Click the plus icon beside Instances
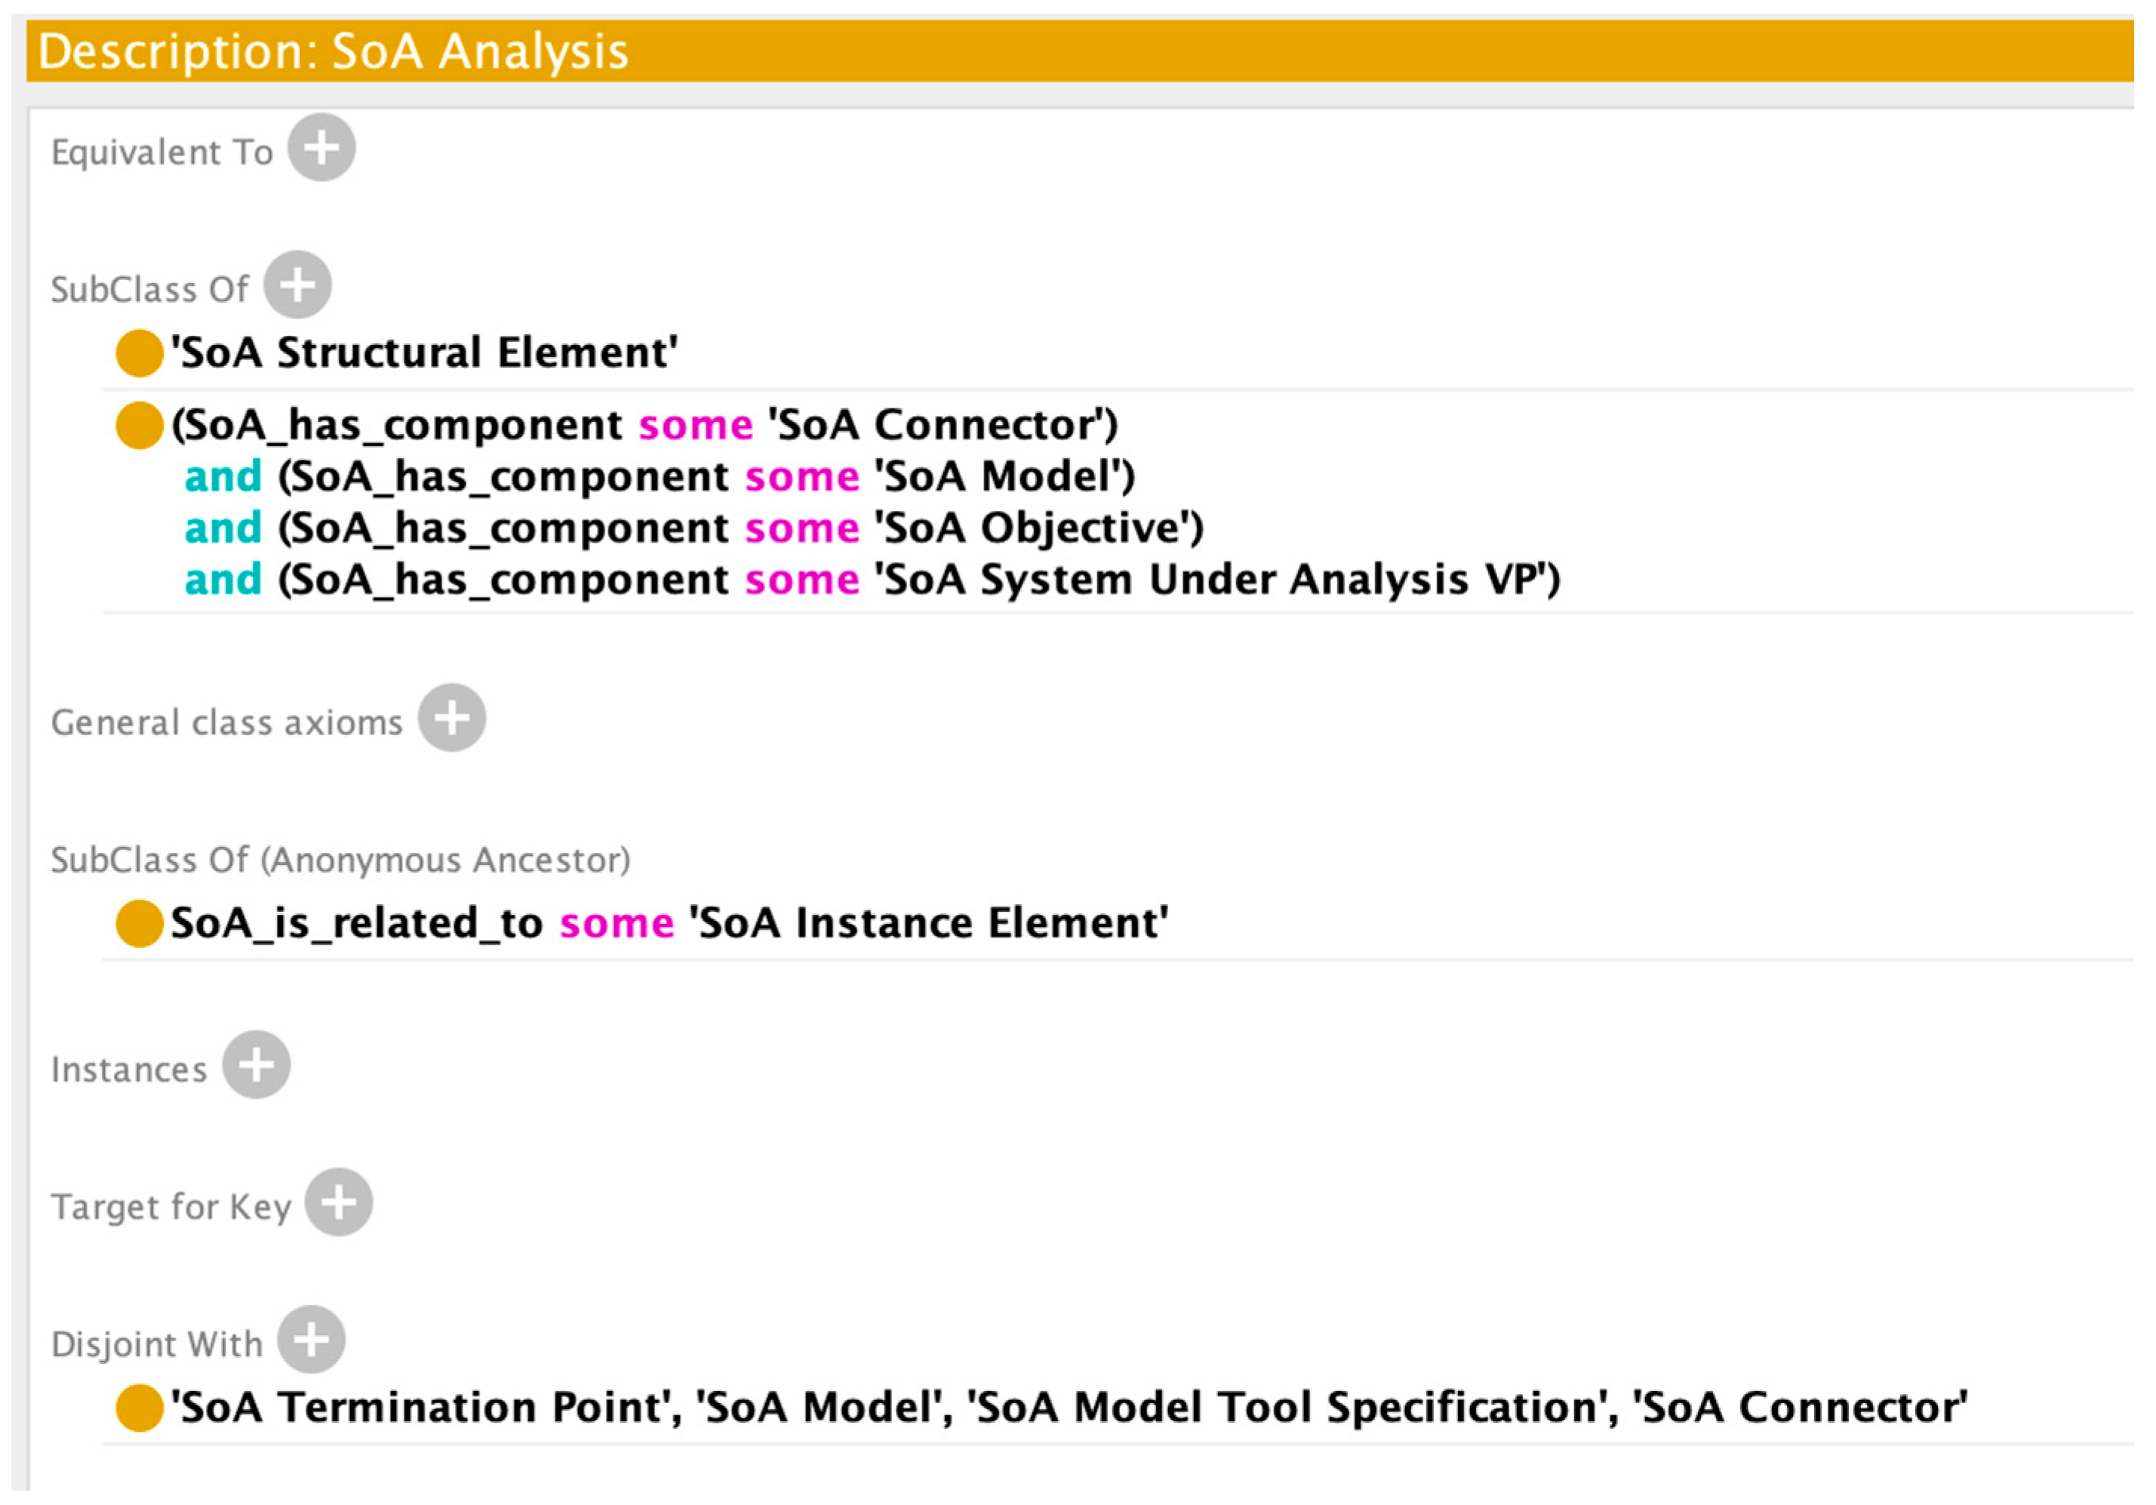The image size is (2156, 1505). pyautogui.click(x=257, y=1064)
